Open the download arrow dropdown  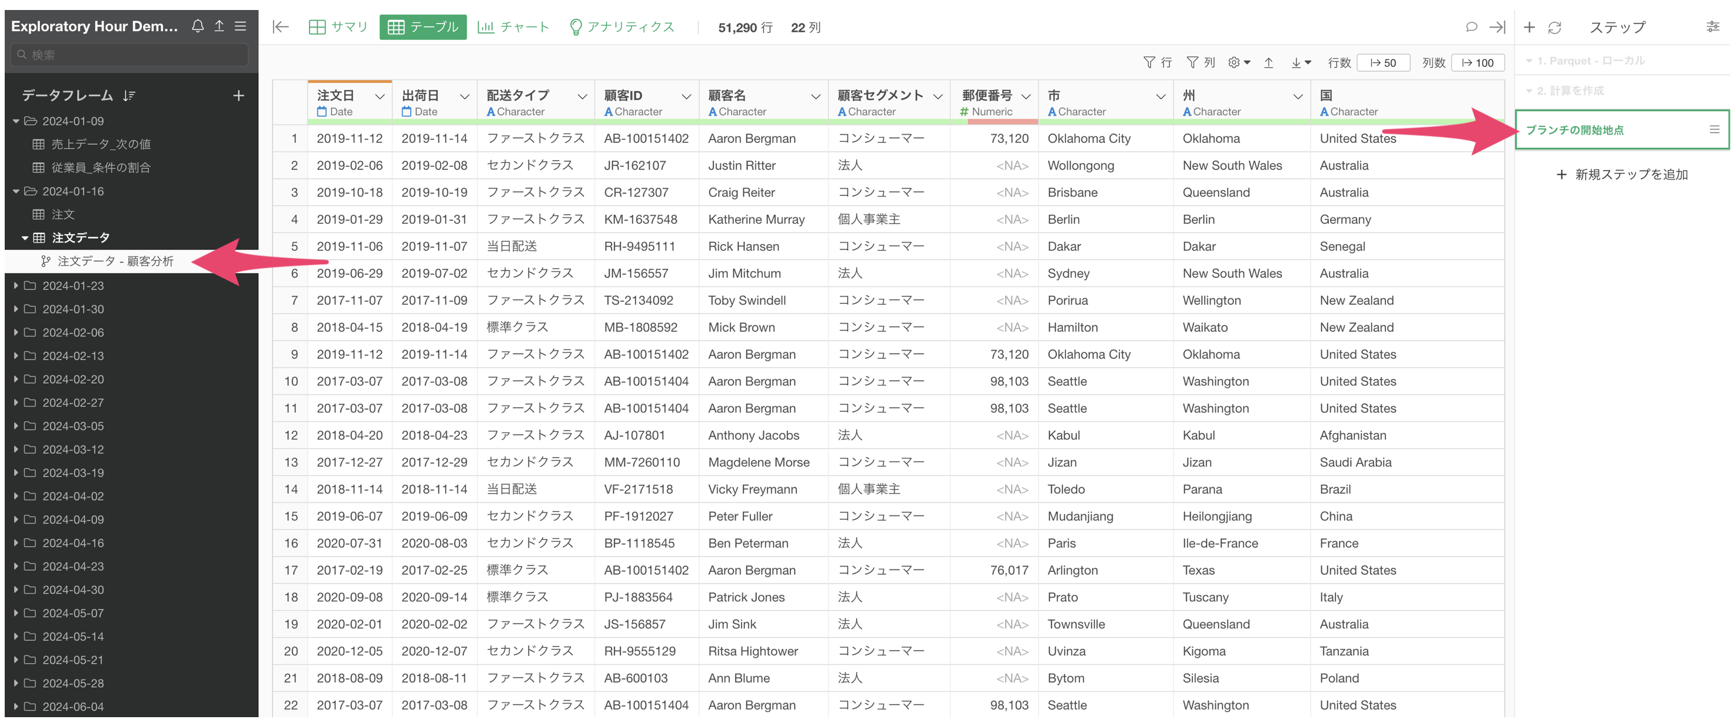click(1301, 62)
